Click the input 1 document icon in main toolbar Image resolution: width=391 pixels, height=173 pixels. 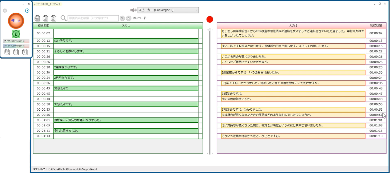tap(45, 18)
